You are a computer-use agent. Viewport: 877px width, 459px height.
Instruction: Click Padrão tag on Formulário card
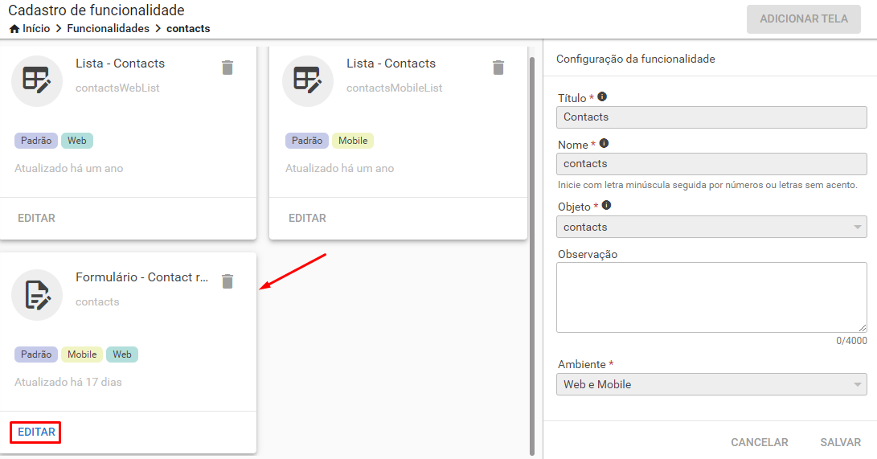click(36, 354)
